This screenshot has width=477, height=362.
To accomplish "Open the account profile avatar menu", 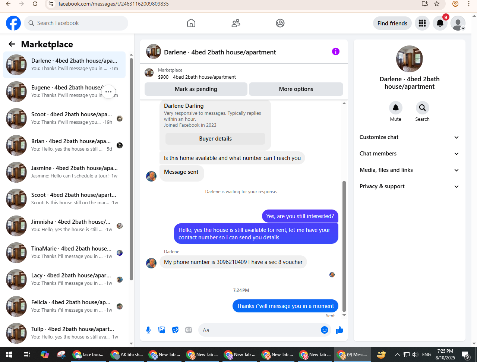I will click(x=458, y=23).
